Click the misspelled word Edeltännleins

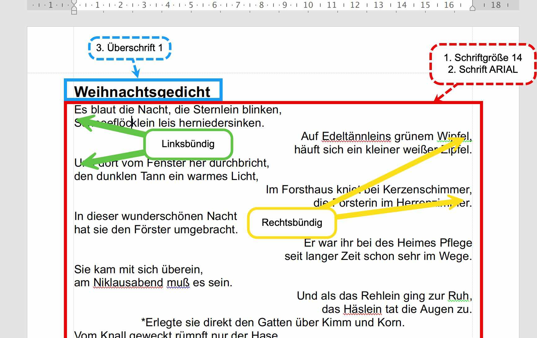[x=356, y=136]
